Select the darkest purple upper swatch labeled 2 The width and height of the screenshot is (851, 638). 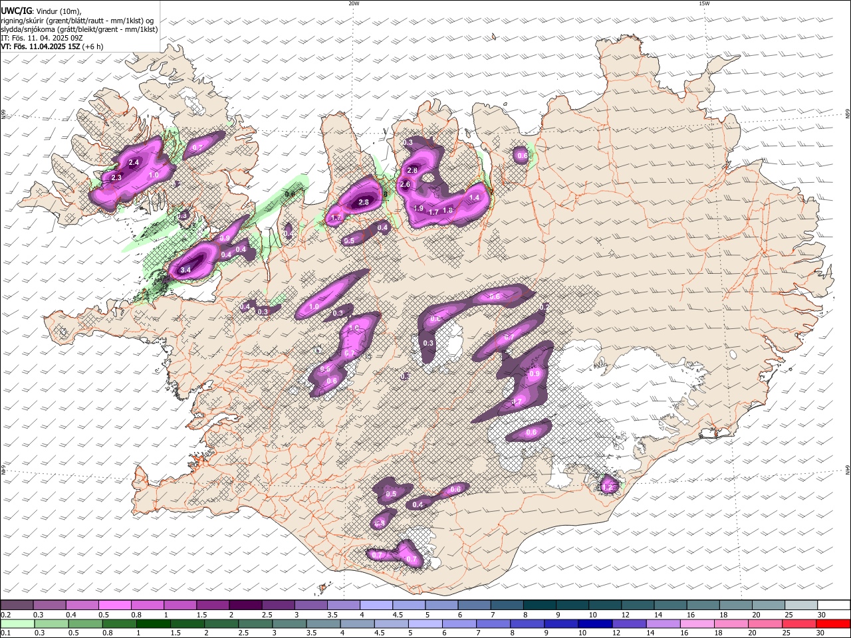(x=245, y=605)
